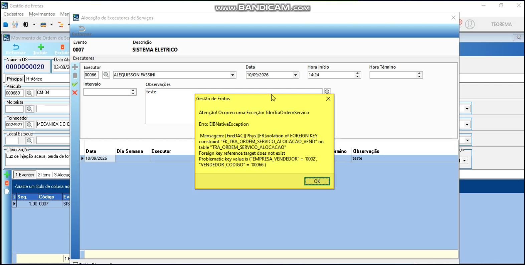Add event with green plus beside Eventos tab

[x=7, y=174]
